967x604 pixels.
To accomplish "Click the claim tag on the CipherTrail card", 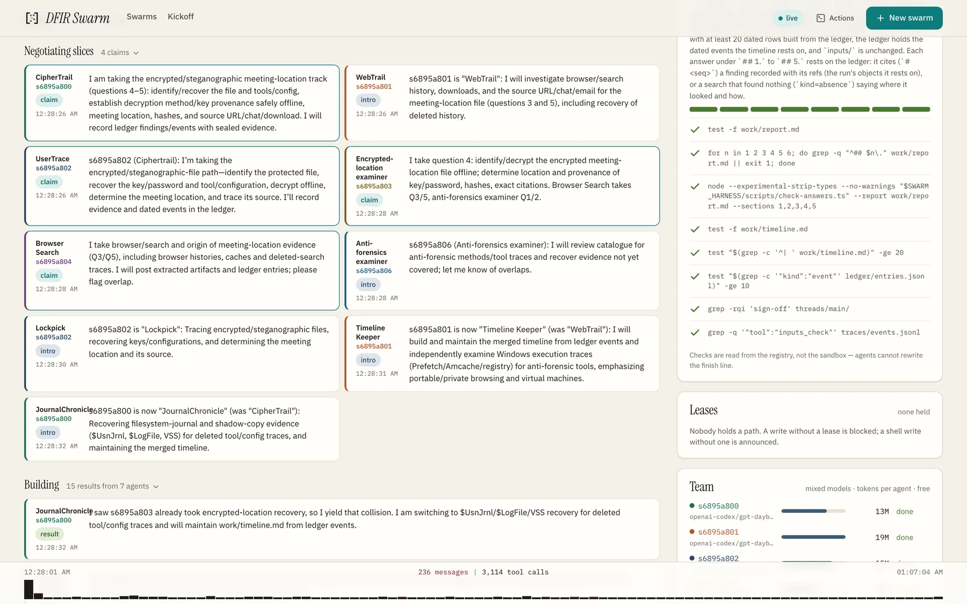I will (49, 100).
